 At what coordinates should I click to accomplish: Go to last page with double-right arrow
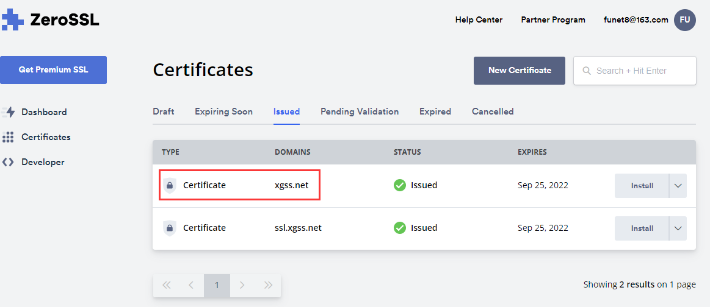268,285
